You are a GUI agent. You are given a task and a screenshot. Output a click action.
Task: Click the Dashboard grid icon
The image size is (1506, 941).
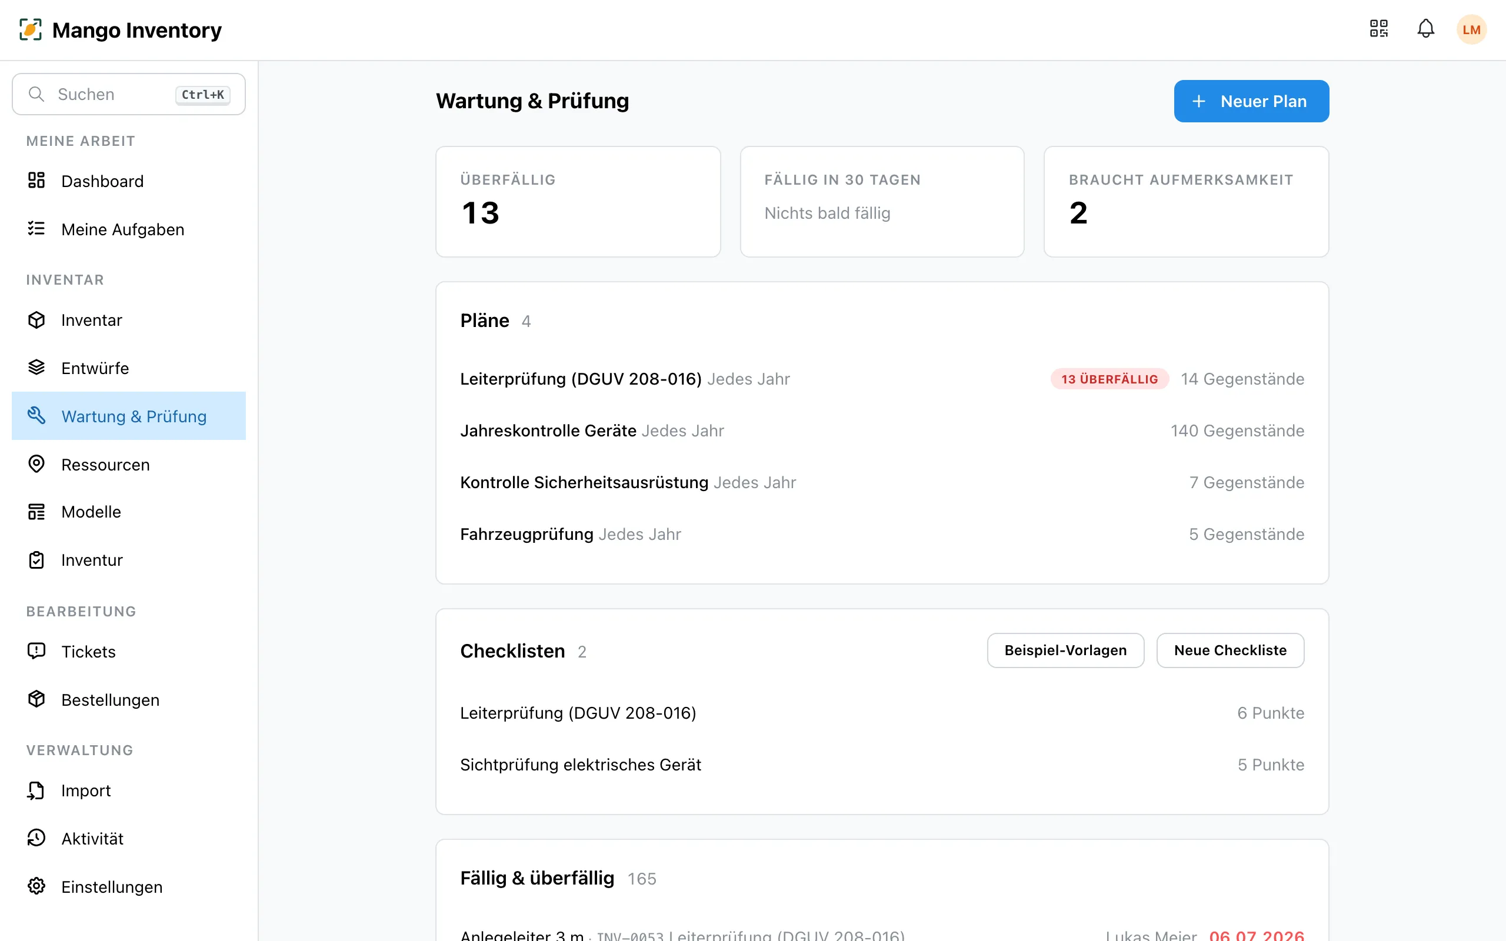(x=36, y=181)
